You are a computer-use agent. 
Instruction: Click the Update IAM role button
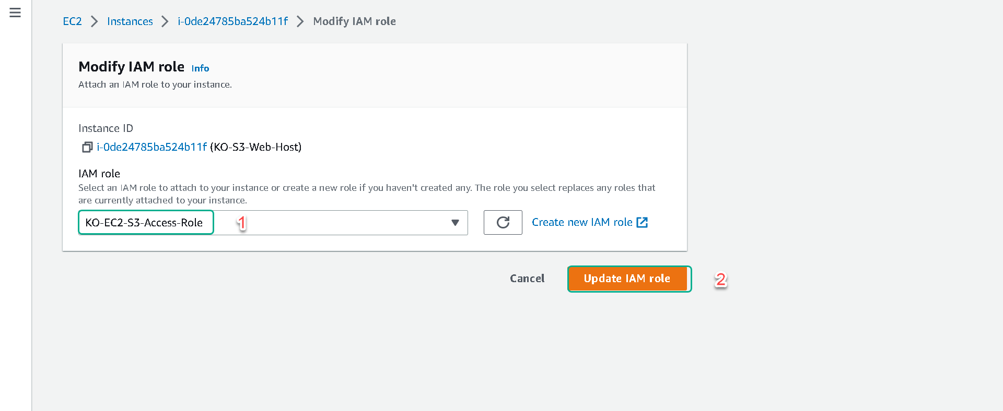click(627, 279)
